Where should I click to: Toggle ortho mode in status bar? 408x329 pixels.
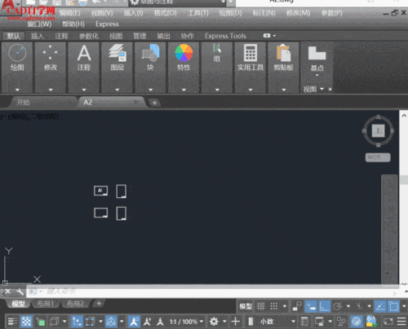pyautogui.click(x=325, y=307)
